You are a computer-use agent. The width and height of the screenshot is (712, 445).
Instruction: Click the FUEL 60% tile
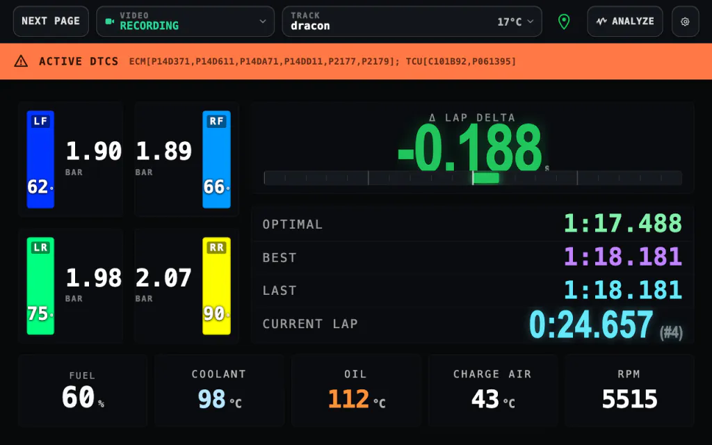(83, 391)
